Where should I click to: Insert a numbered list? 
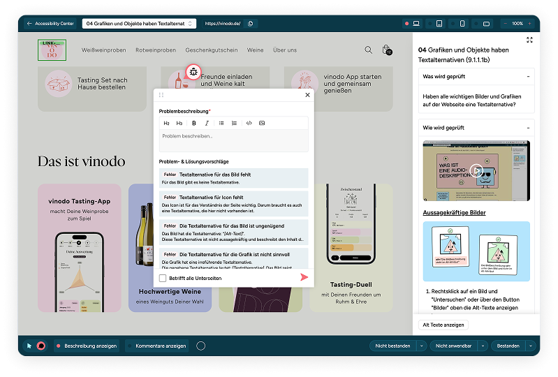pos(234,123)
